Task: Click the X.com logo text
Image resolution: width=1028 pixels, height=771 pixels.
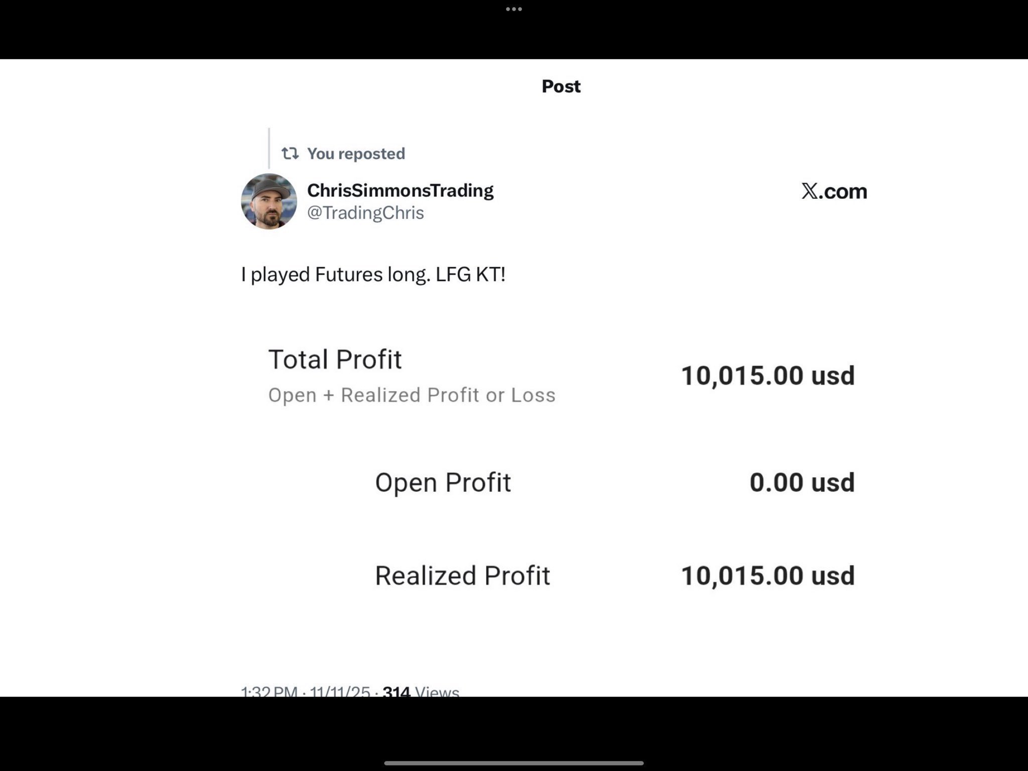Action: [834, 191]
